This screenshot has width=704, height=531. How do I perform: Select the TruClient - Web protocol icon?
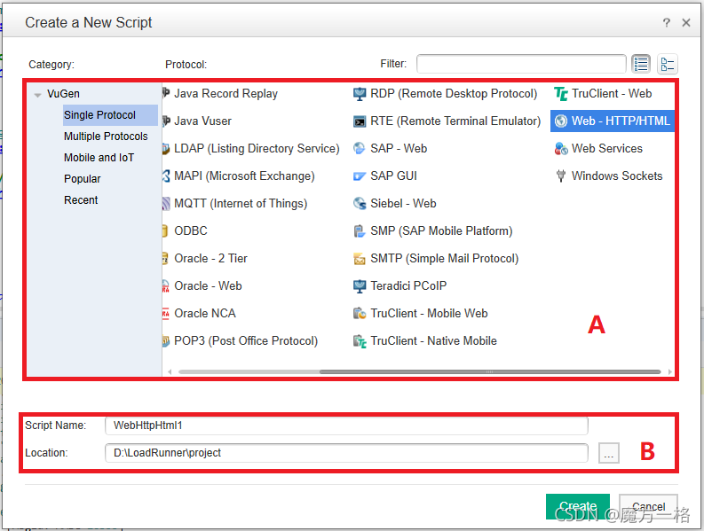[561, 94]
